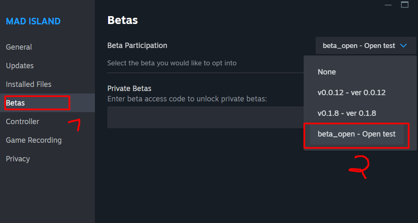Image resolution: width=418 pixels, height=223 pixels.
Task: Maximize the properties window
Action: coord(405,5)
